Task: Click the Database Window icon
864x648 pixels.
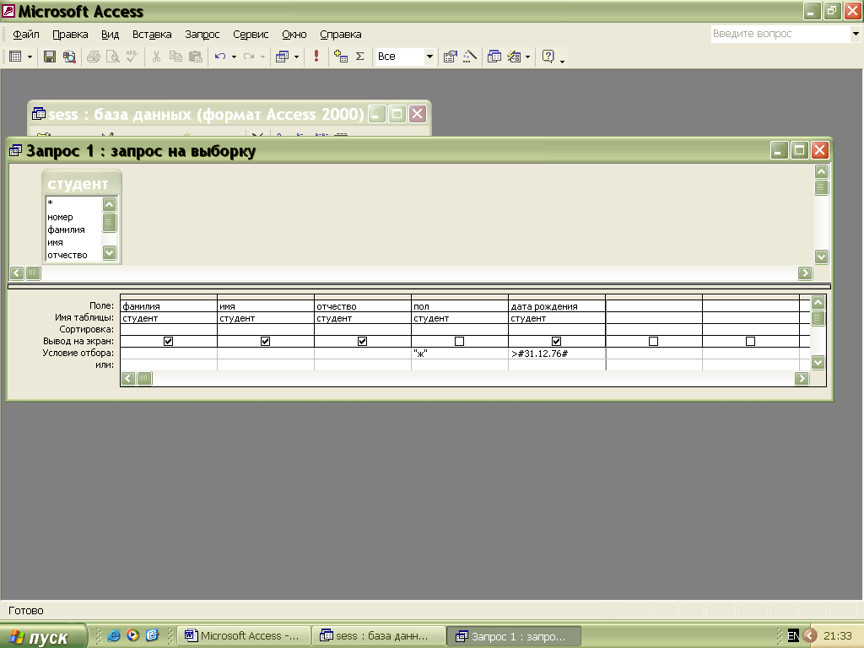Action: (x=494, y=57)
